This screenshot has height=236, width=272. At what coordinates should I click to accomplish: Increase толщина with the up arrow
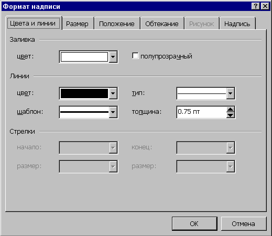(x=231, y=110)
